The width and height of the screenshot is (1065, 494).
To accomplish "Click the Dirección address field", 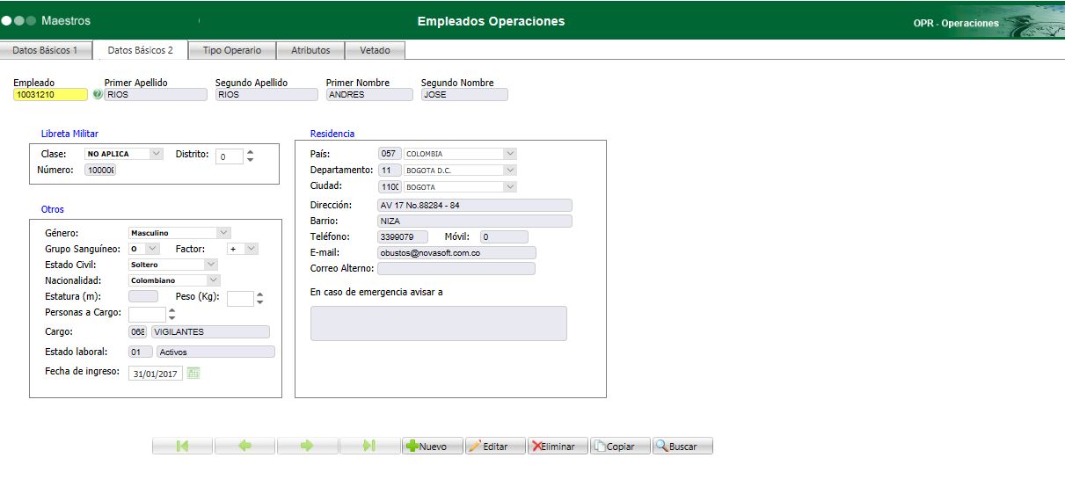I will tap(475, 205).
